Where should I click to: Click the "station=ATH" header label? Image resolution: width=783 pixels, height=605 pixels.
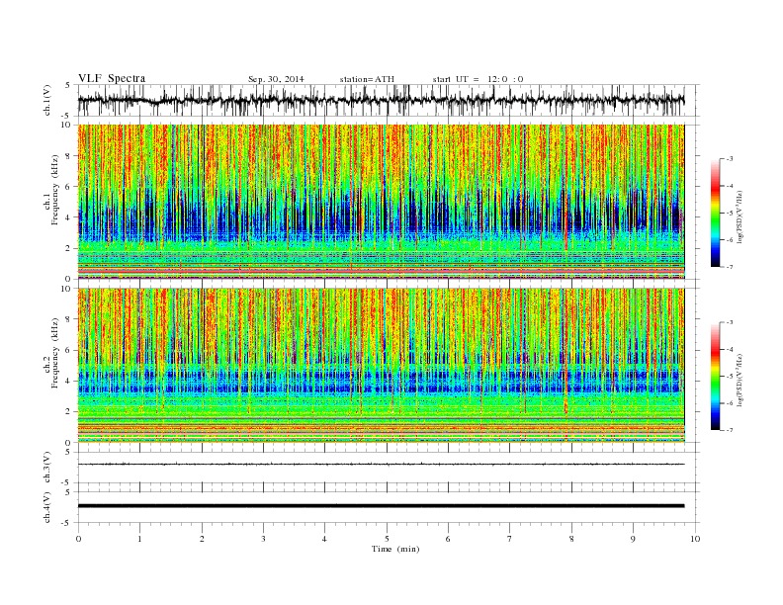tap(367, 79)
